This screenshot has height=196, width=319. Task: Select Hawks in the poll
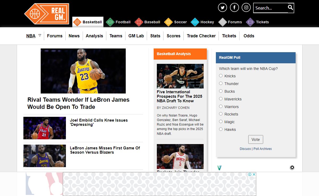[x=221, y=129]
